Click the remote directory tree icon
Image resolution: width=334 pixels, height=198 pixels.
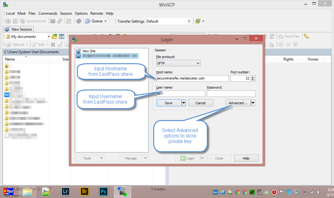[306, 36]
